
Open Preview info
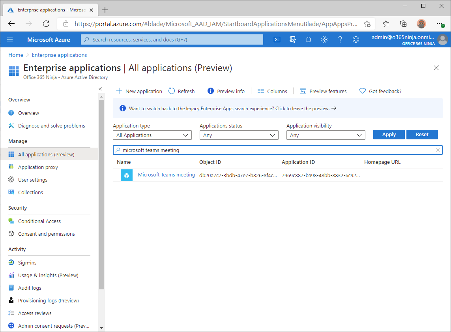tap(226, 91)
